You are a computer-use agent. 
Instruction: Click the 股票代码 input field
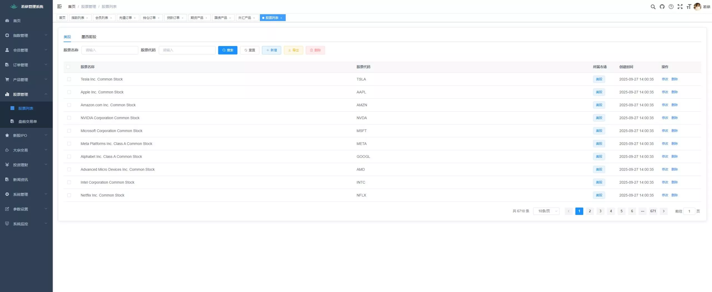point(187,50)
